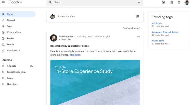Image resolution: width=190 pixels, height=105 pixels.
Task: Open the settings gear icon
Action: click(x=163, y=2)
